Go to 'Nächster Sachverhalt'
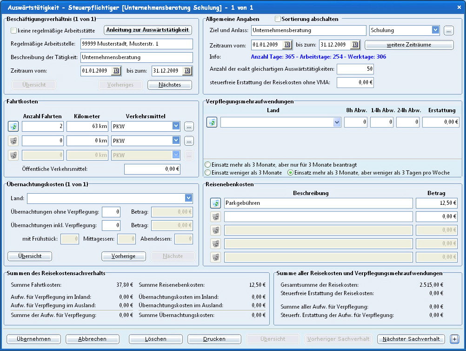The width and height of the screenshot is (466, 351). coord(411,339)
